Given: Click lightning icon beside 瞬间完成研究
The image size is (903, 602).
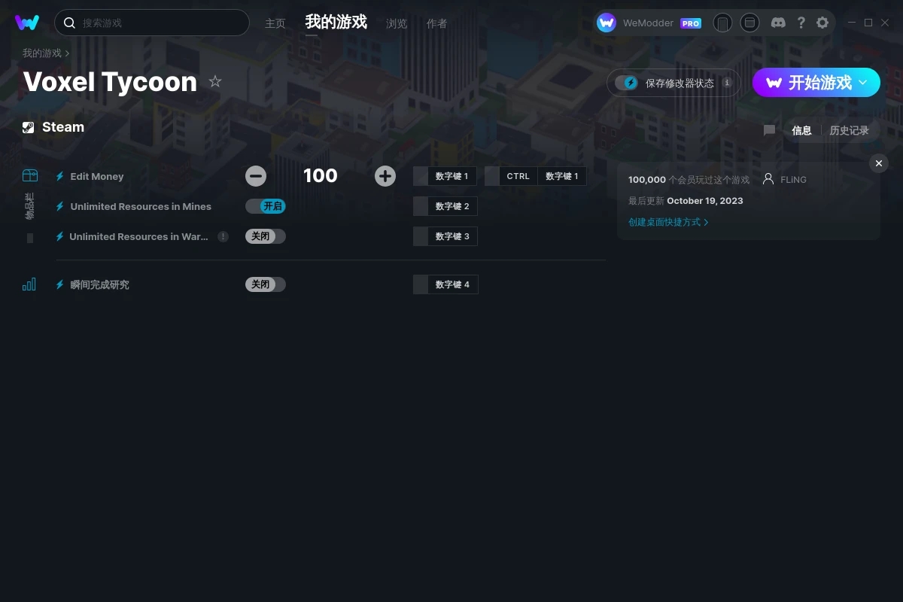Looking at the screenshot, I should (59, 284).
